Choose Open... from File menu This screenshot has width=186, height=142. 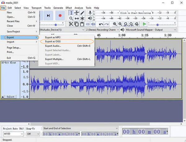point(20,17)
